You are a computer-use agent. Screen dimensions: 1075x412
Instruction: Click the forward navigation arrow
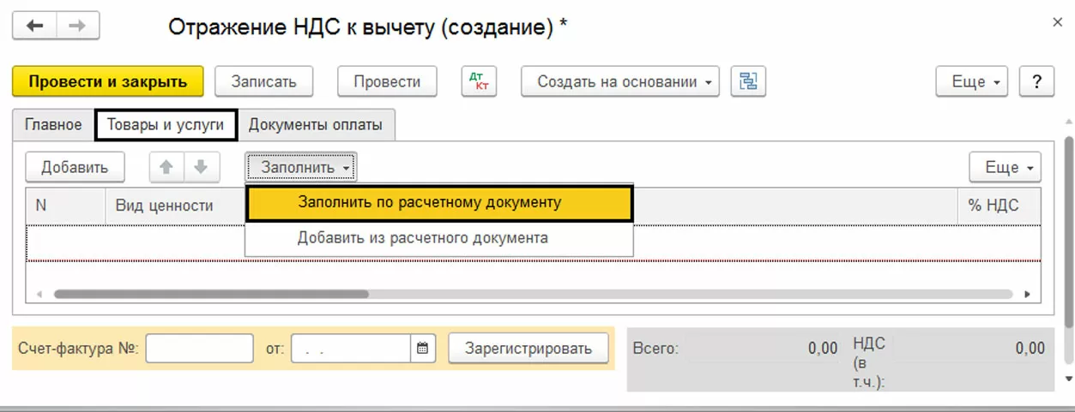tap(78, 26)
